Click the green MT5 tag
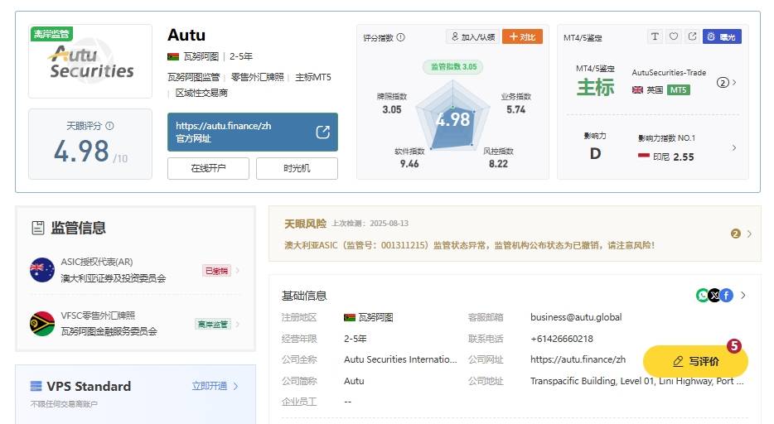This screenshot has width=774, height=424. click(678, 89)
